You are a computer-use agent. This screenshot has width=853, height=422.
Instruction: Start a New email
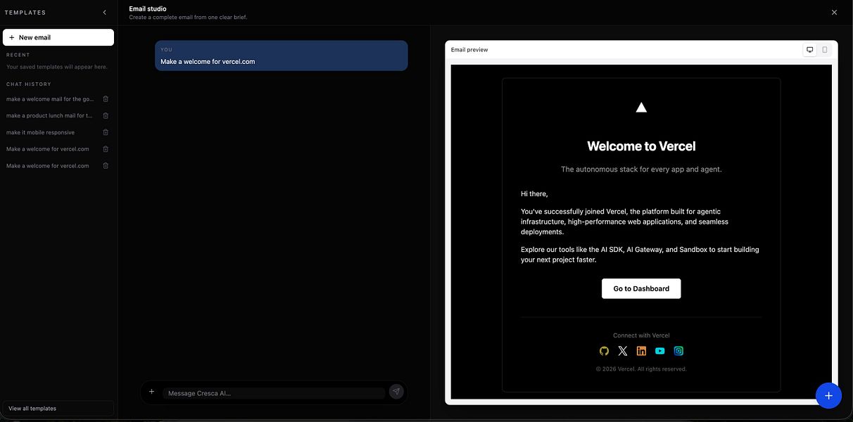tap(58, 37)
